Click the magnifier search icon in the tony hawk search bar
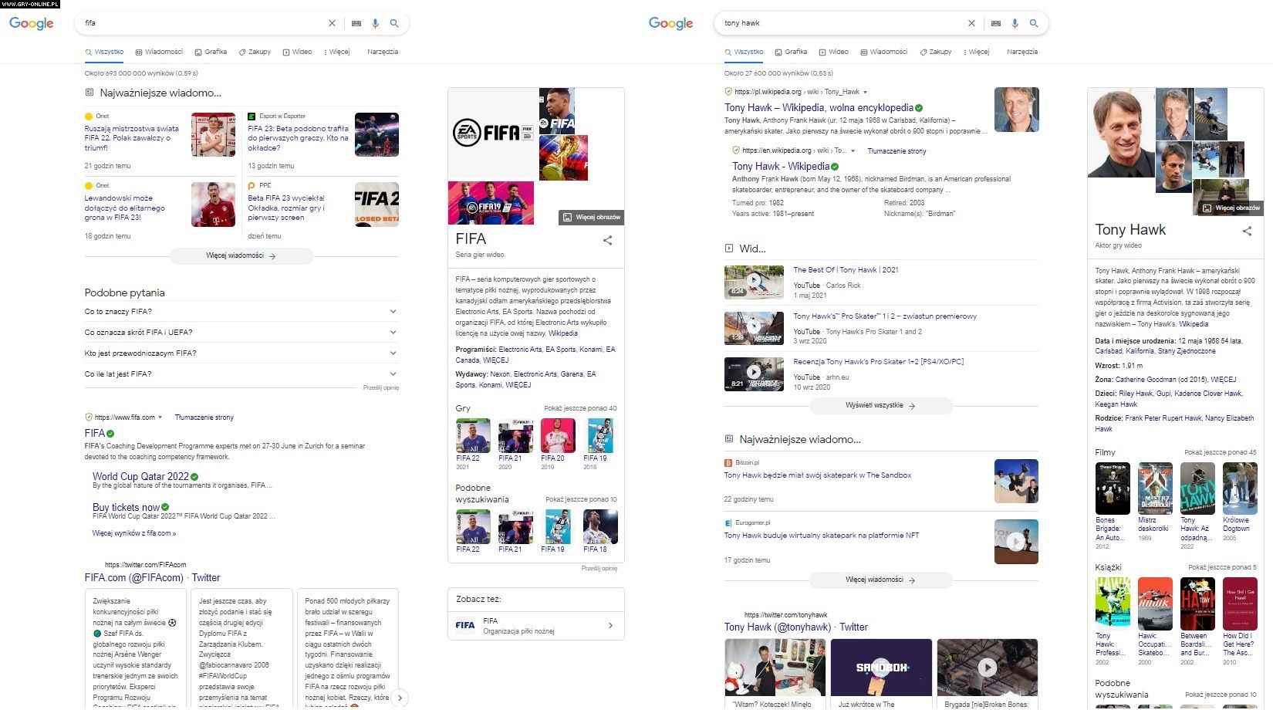The width and height of the screenshot is (1273, 710). 1034,23
